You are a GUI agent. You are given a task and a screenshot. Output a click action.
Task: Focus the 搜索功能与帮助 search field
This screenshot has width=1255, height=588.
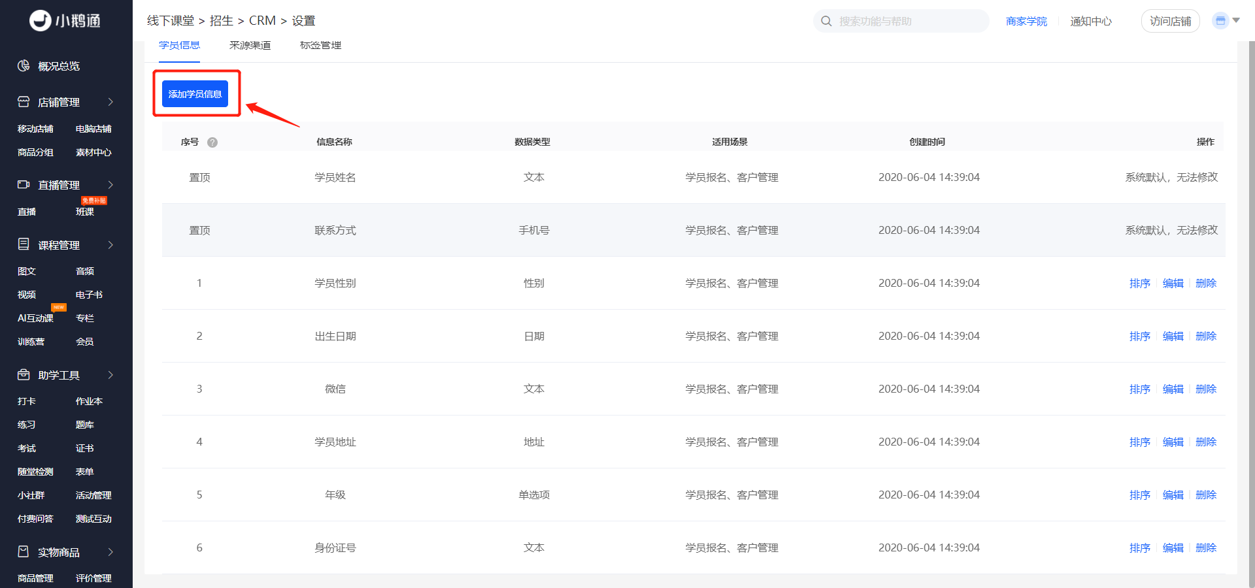tap(901, 21)
